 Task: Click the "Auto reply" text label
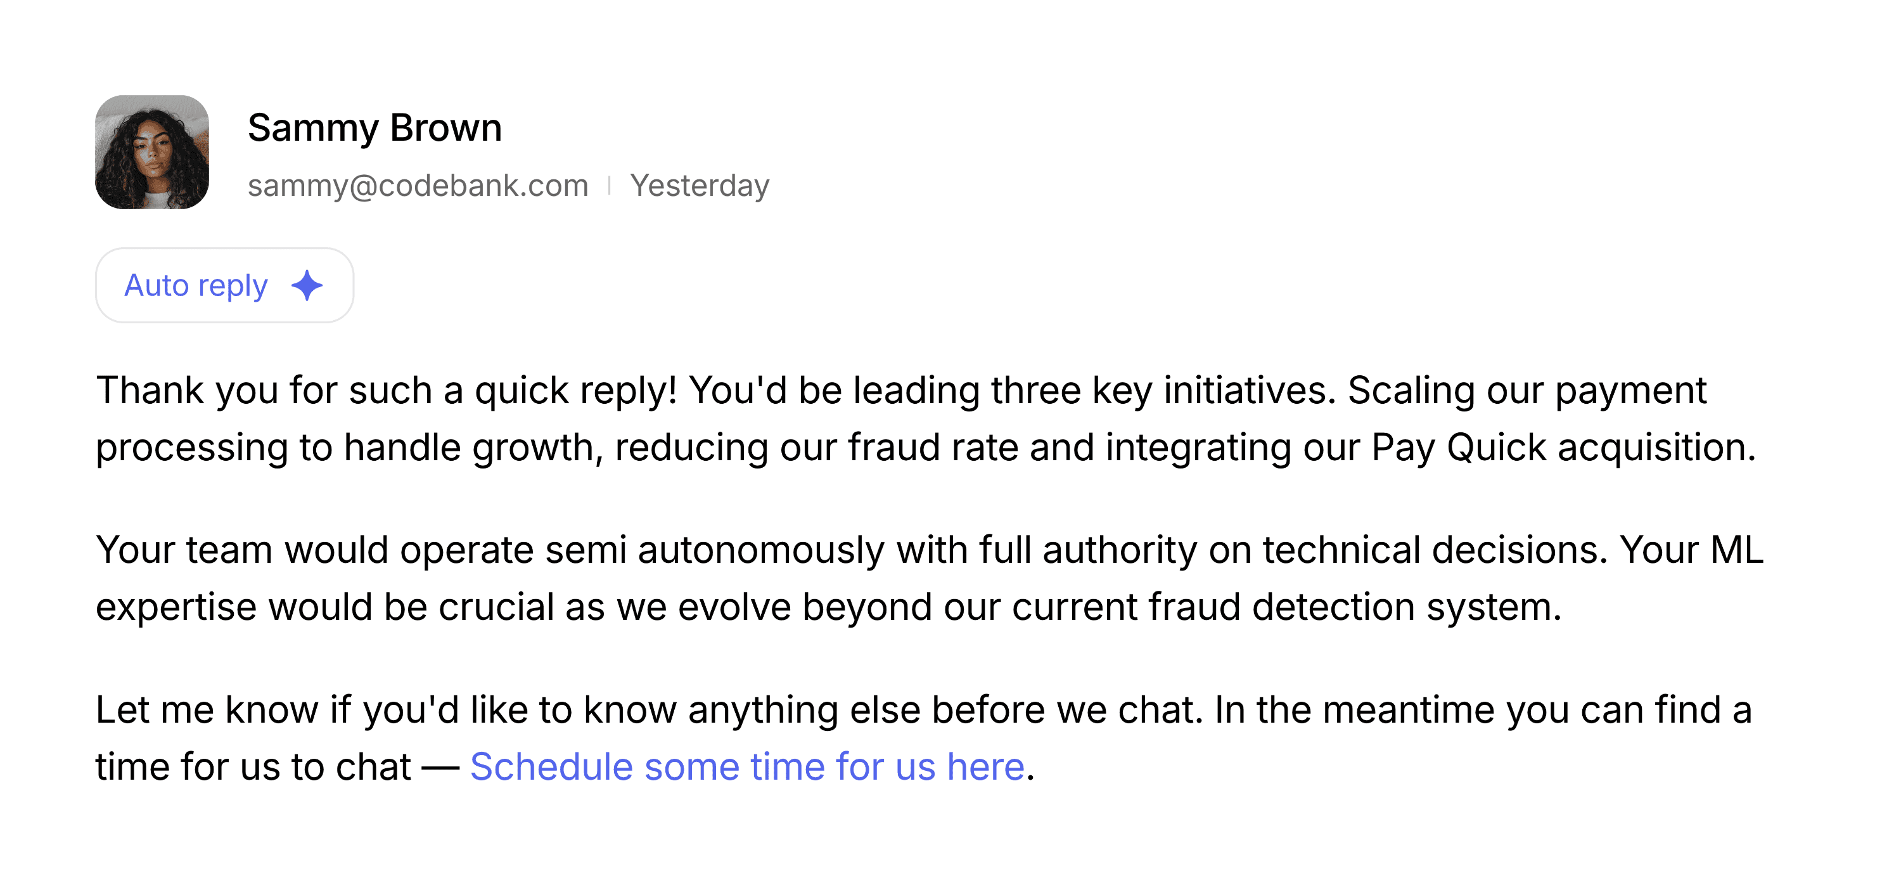196,287
